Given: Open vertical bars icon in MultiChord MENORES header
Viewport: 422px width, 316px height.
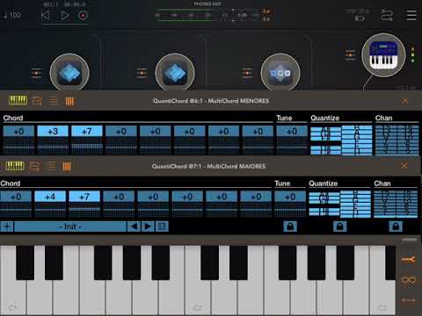Looking at the screenshot, I should click(x=69, y=101).
